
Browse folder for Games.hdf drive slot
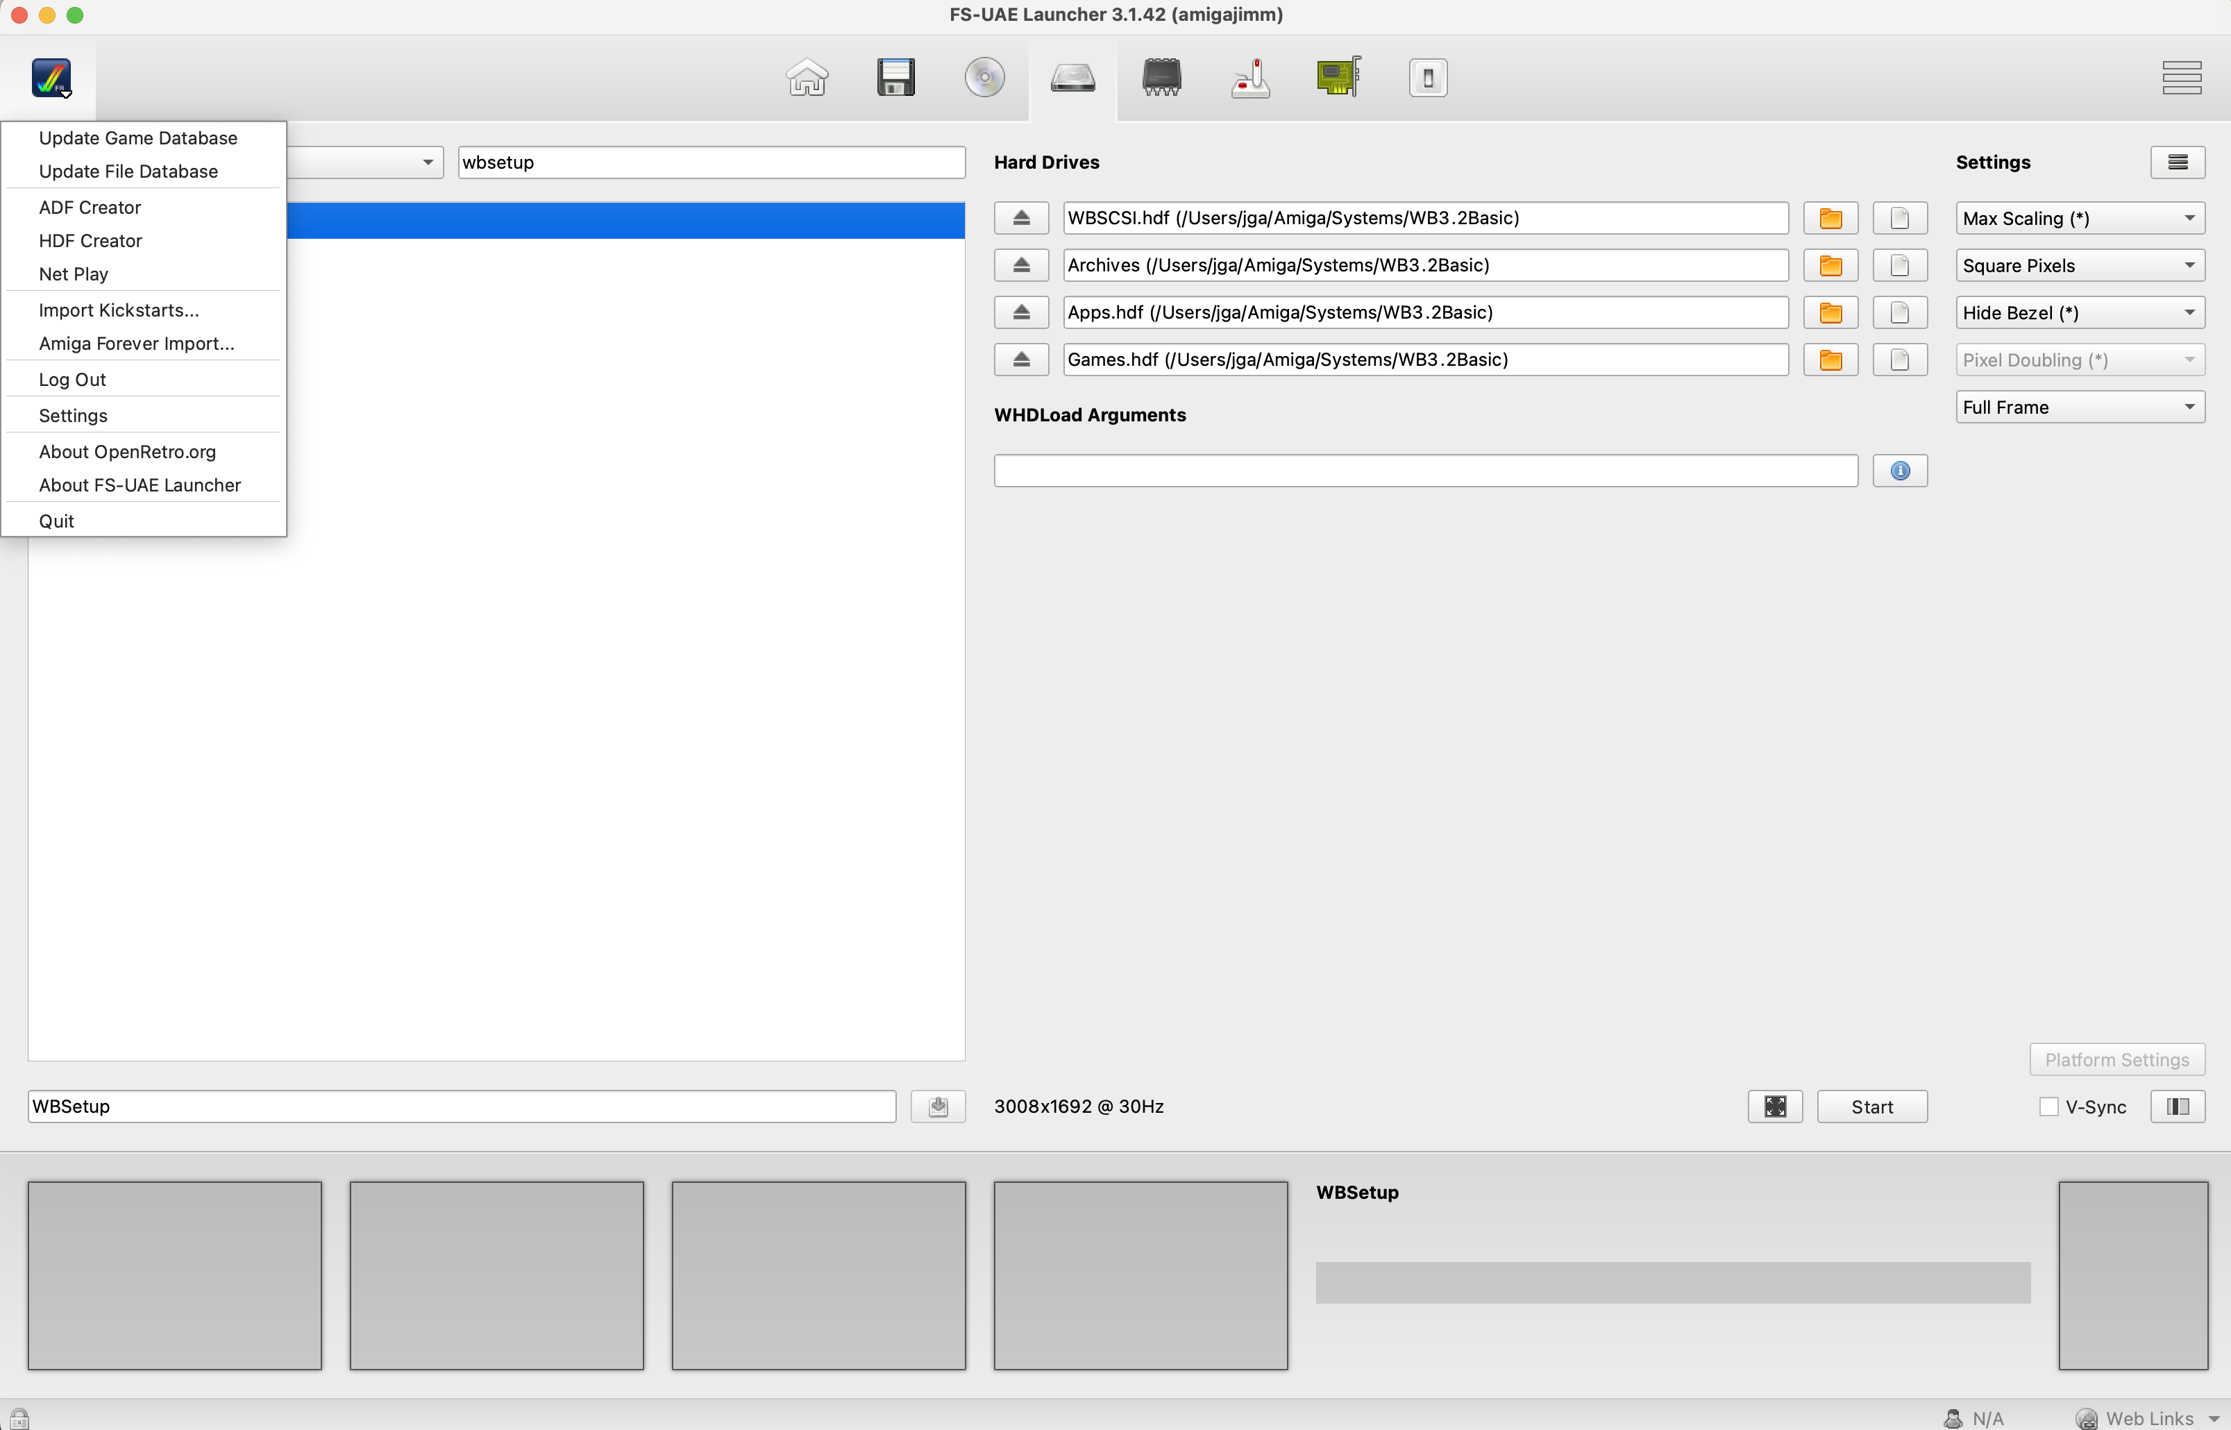[1830, 360]
